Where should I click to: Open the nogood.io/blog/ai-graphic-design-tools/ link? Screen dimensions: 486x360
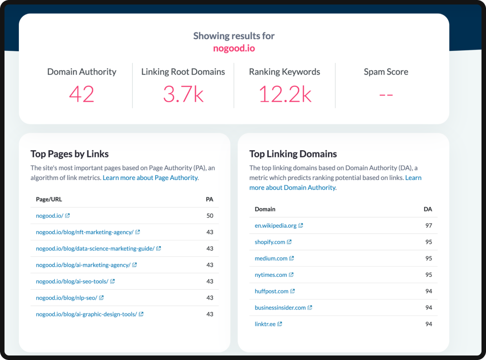click(86, 314)
